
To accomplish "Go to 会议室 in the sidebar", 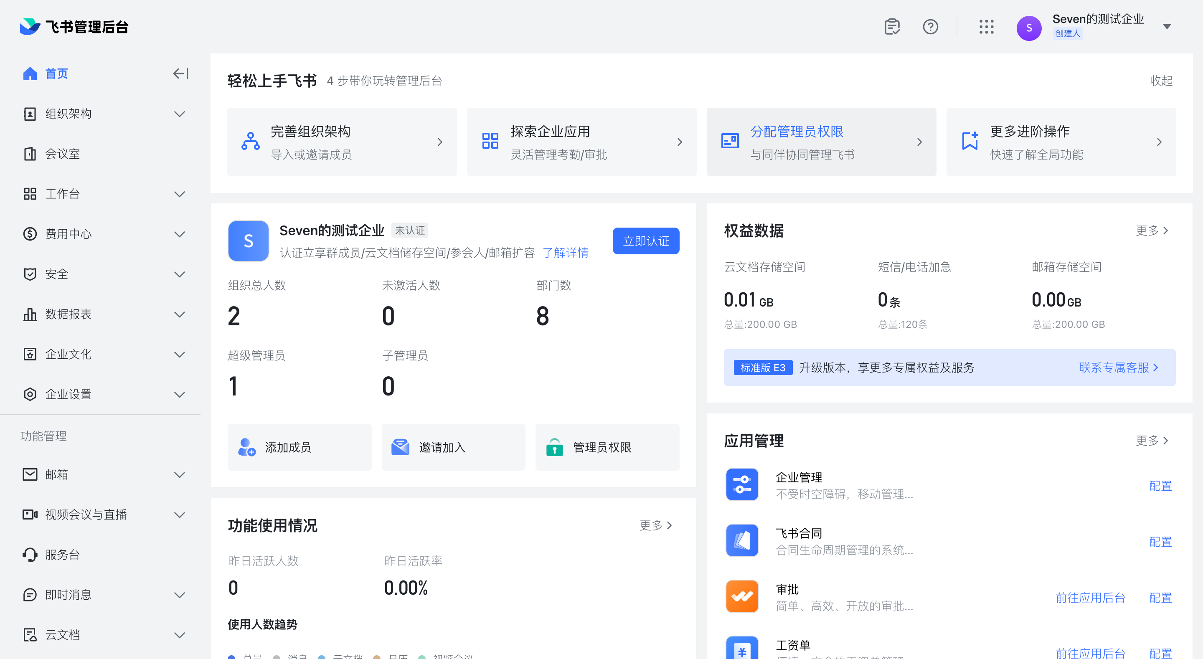I will (x=63, y=154).
